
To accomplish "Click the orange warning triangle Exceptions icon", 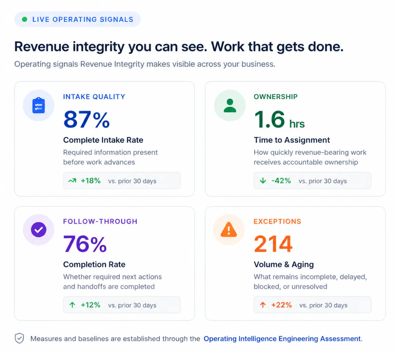I will (x=229, y=230).
